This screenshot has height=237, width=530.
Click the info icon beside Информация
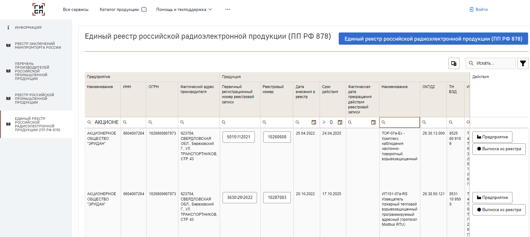click(x=8, y=27)
